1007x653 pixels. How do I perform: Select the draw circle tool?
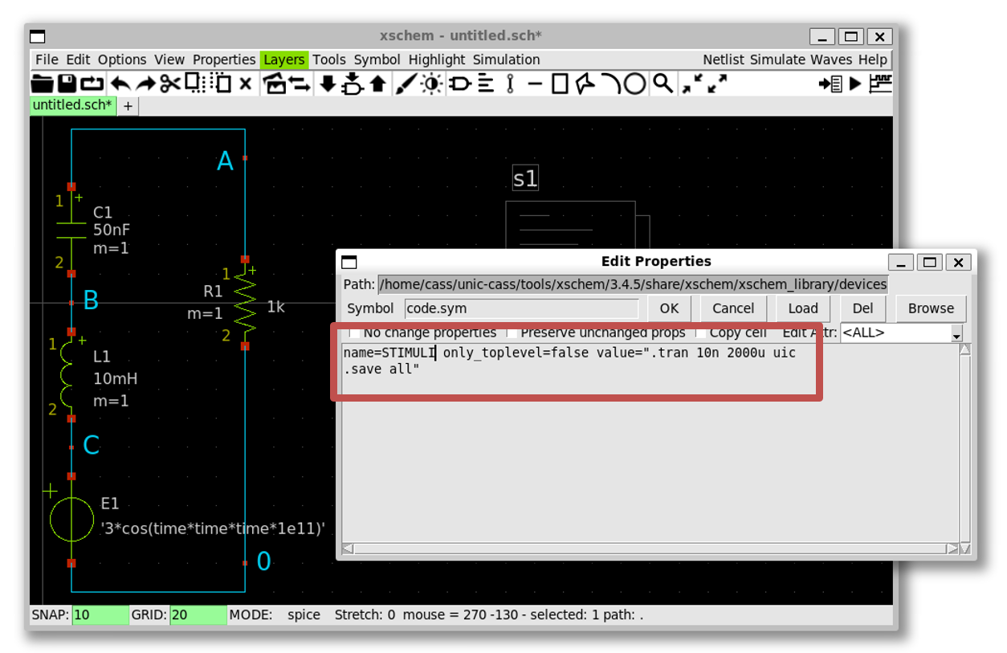635,84
